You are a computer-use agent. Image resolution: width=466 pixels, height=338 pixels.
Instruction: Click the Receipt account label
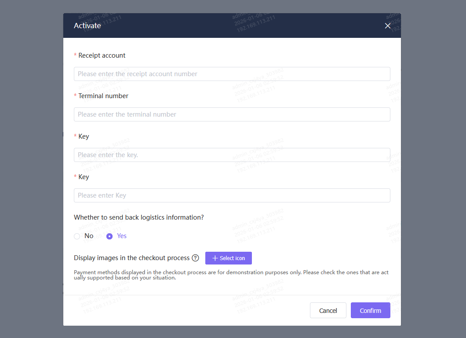[x=102, y=55]
